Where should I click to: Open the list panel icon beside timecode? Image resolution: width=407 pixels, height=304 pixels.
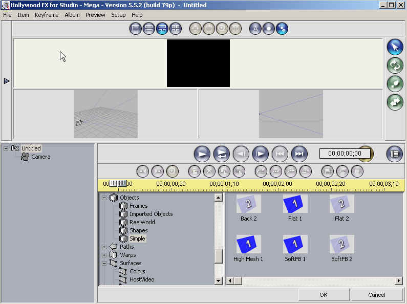click(394, 154)
